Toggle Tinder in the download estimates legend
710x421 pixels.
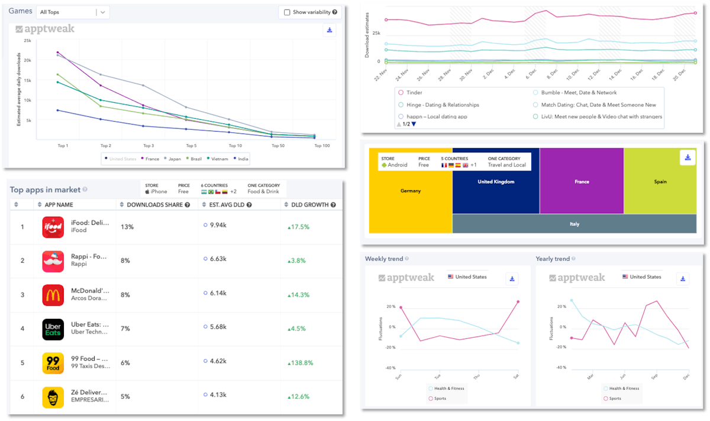[415, 93]
